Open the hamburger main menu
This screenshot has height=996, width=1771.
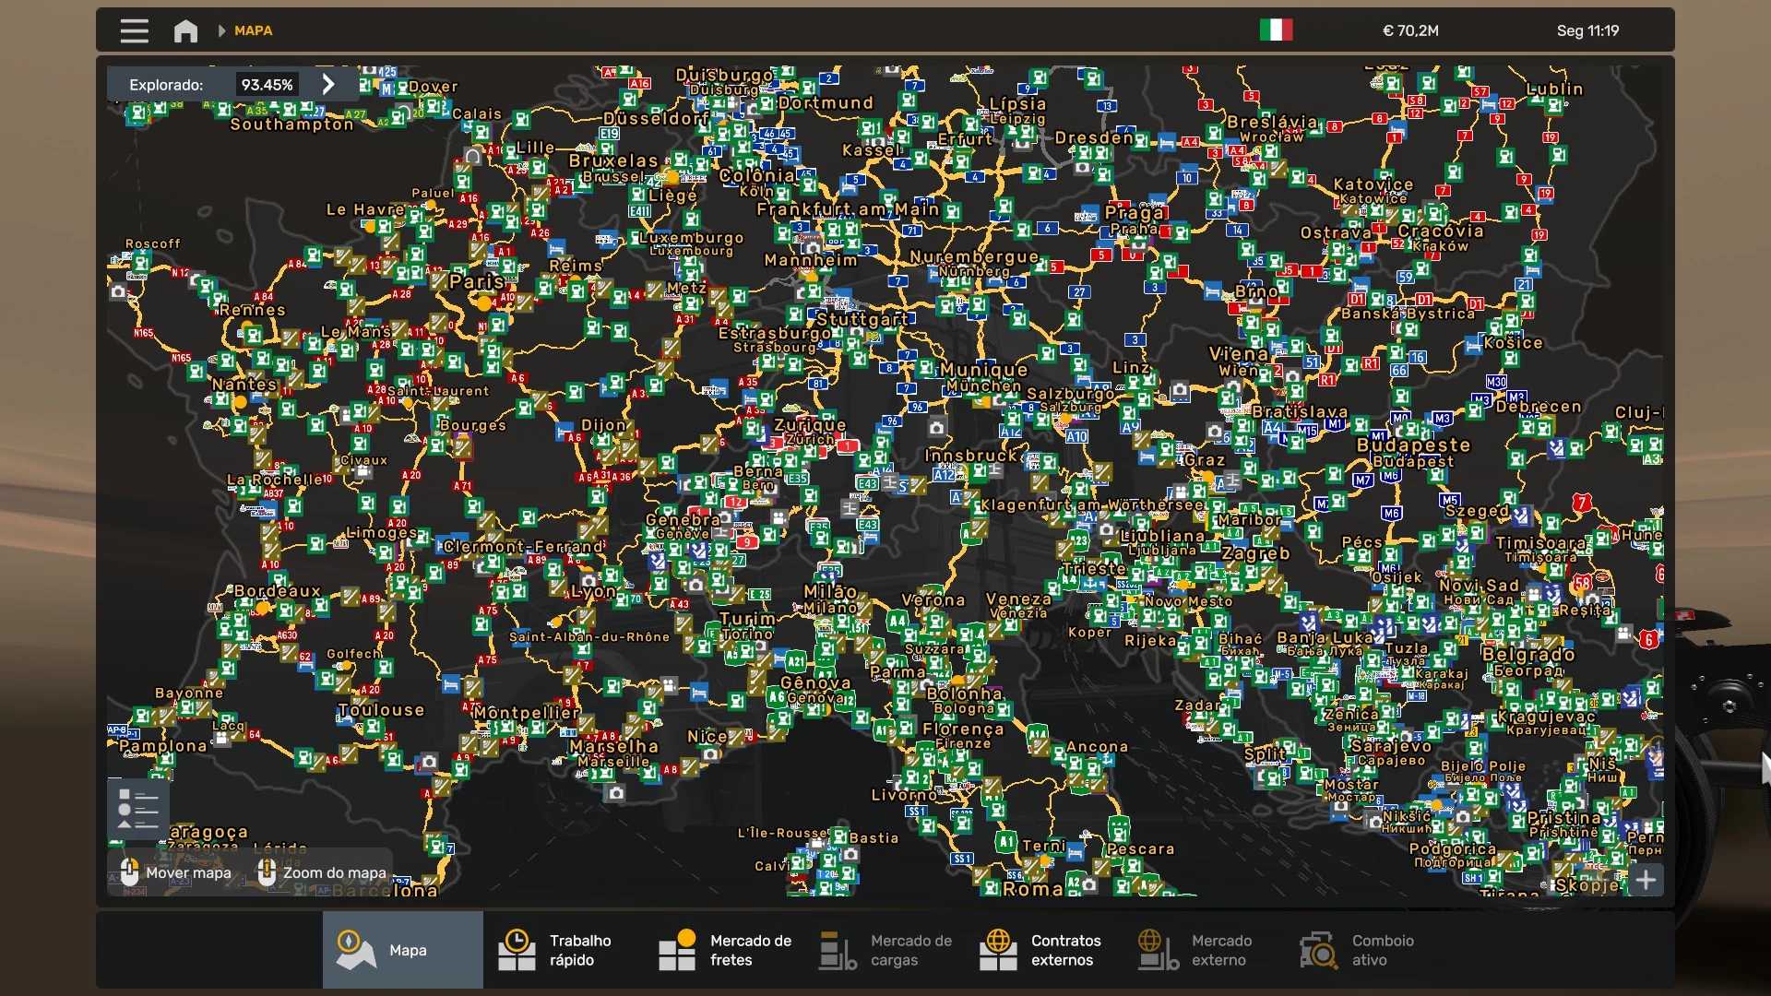134,30
